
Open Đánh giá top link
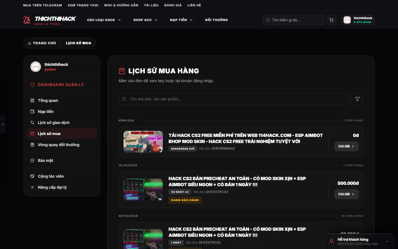pos(173,5)
